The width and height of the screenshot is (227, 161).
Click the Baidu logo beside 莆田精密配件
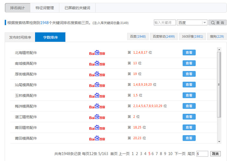[x=97, y=127]
